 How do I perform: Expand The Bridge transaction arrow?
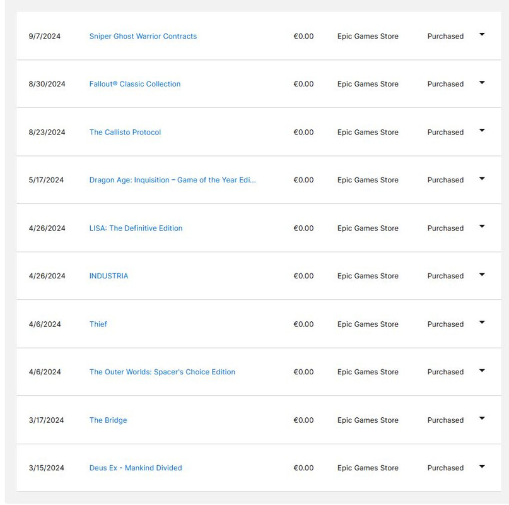tap(482, 419)
